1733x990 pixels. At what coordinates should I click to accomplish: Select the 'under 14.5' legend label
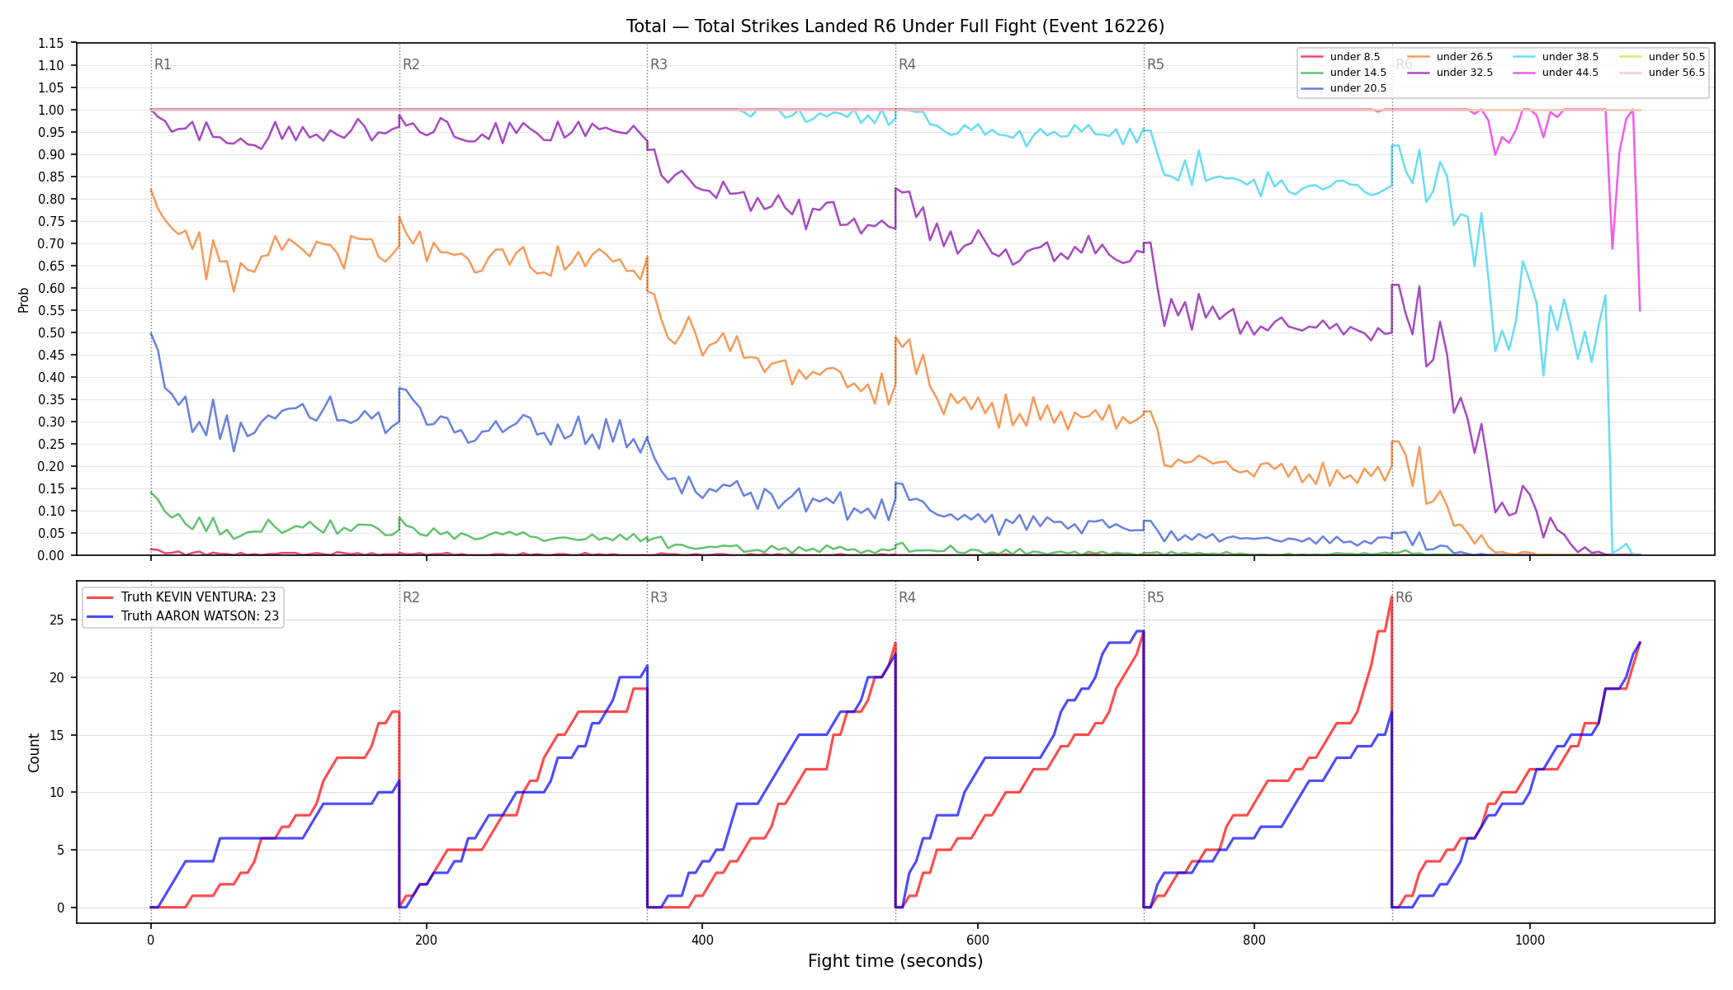[x=1358, y=73]
